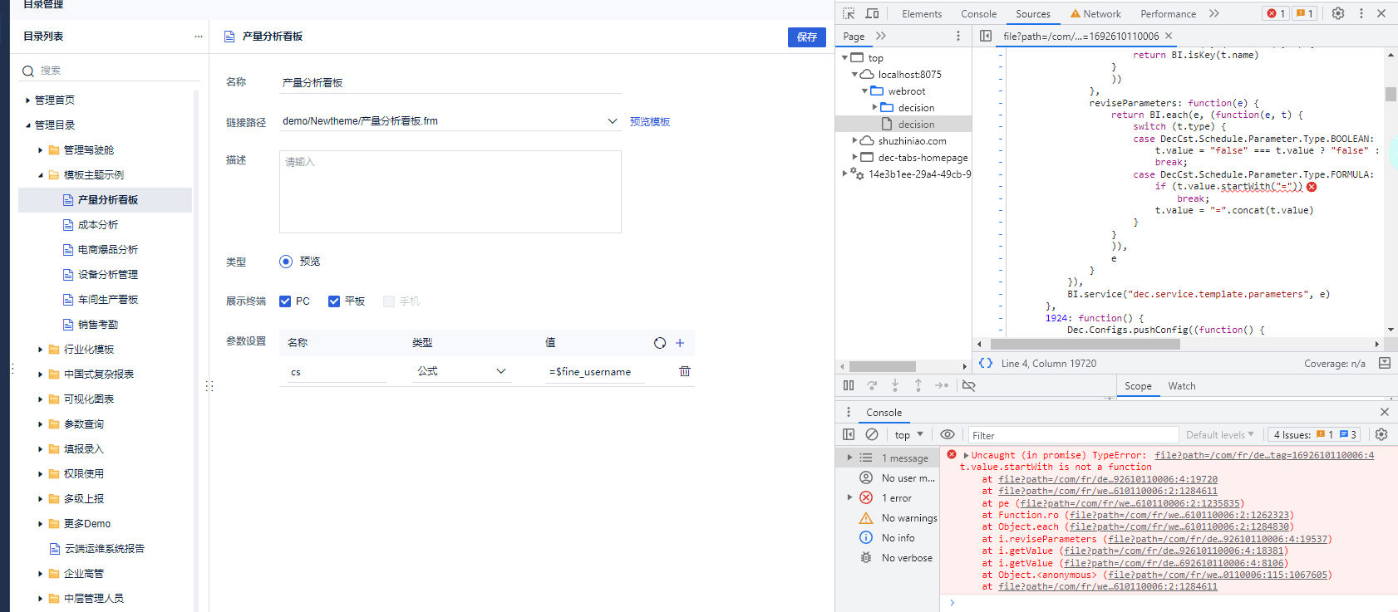Select 成本分析 in directory tree
The image size is (1398, 612).
pyautogui.click(x=98, y=225)
